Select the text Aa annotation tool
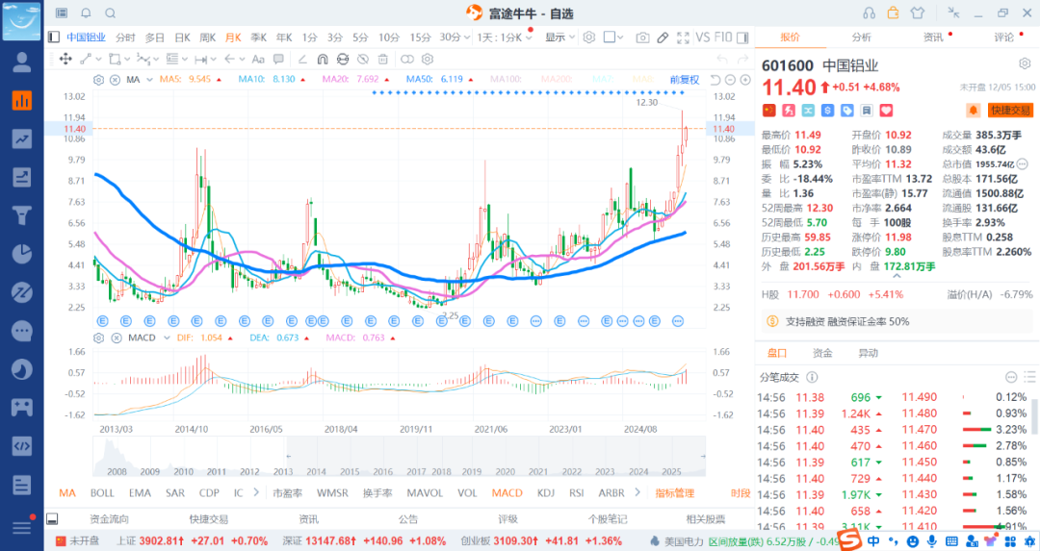Image resolution: width=1040 pixels, height=551 pixels. point(258,59)
